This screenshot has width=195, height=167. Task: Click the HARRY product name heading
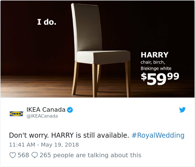[155, 55]
